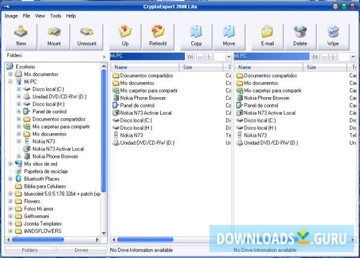Screen dimensions: 360x258
Task: Switch to the Folders tab at bottom
Action: [x=30, y=250]
